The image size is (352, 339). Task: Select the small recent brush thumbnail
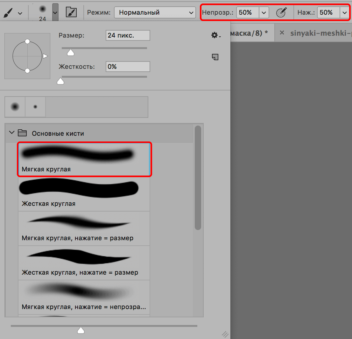coord(35,107)
